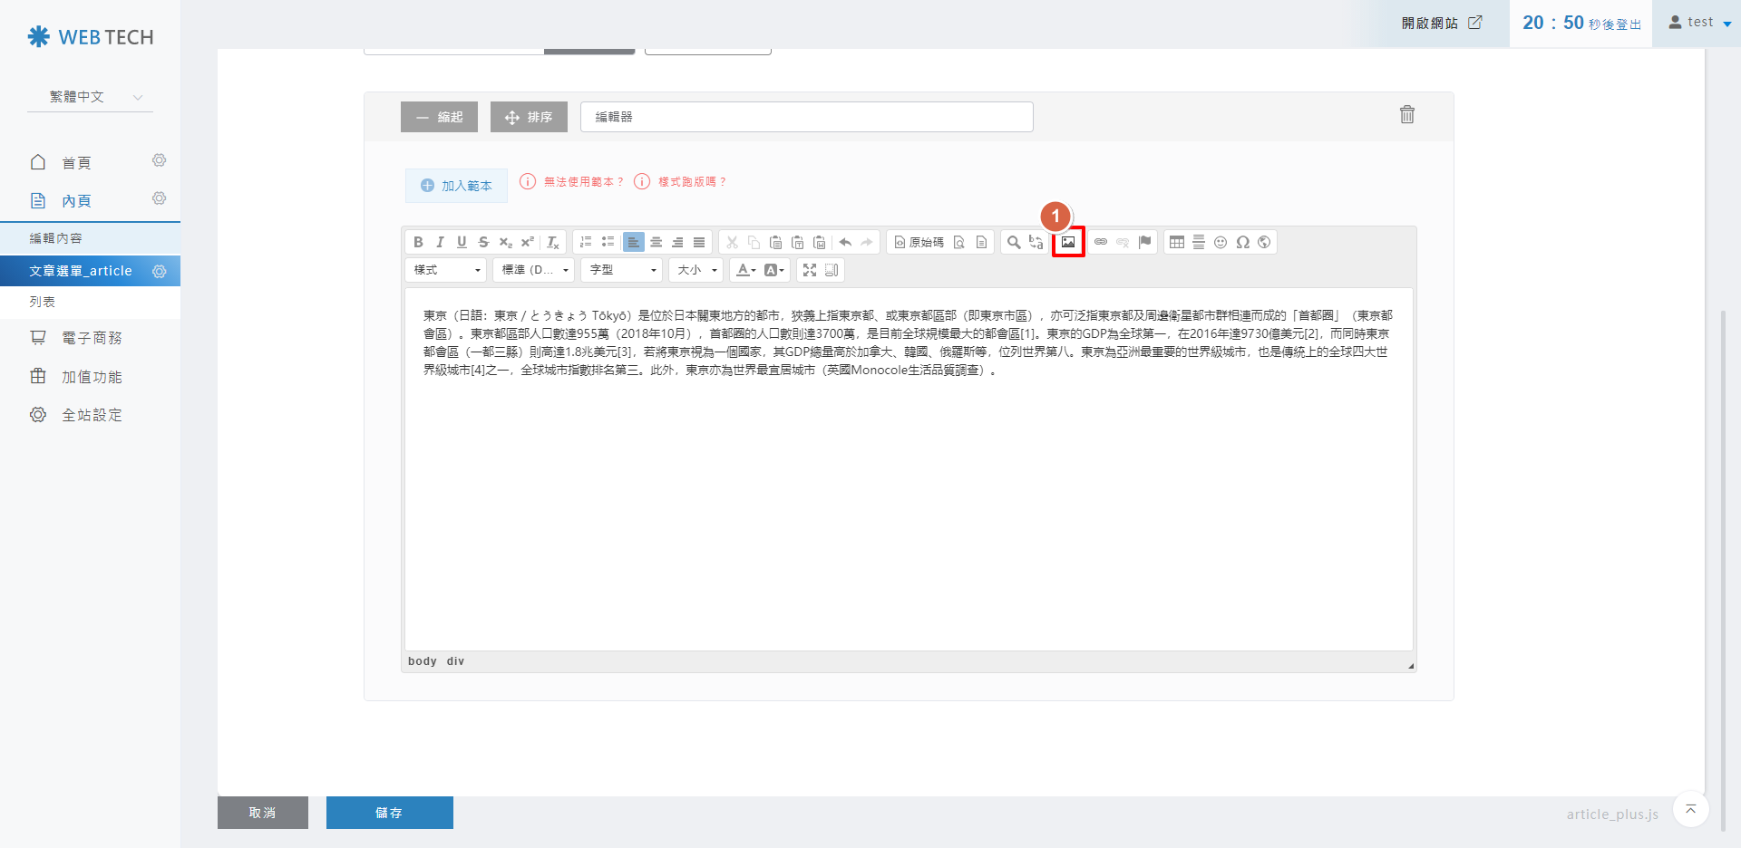Open 電子商務 in the sidebar menu
The height and width of the screenshot is (848, 1741).
coord(91,338)
